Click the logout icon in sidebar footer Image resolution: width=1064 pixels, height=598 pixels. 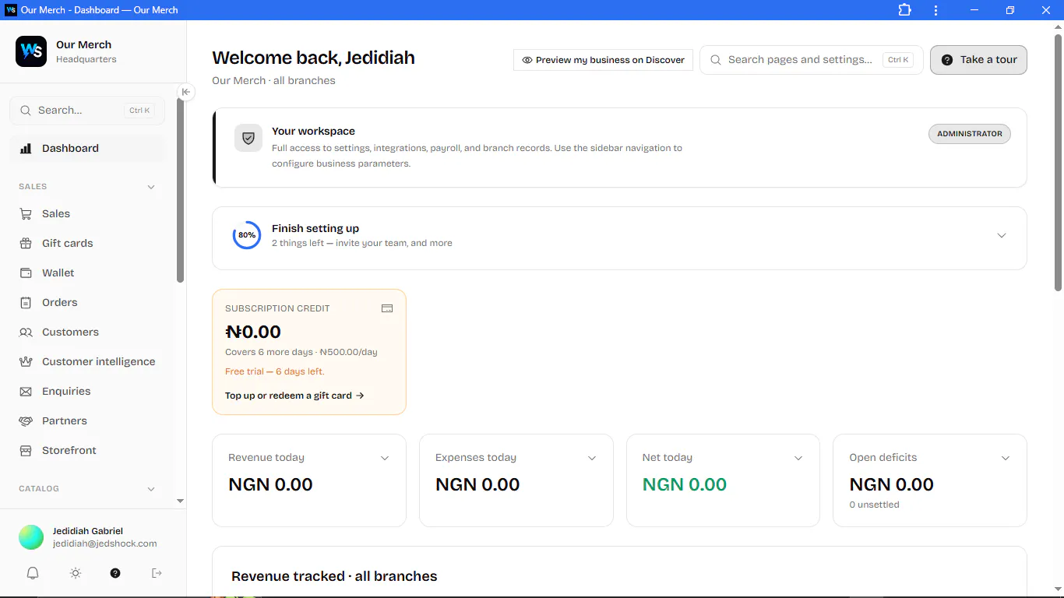157,573
